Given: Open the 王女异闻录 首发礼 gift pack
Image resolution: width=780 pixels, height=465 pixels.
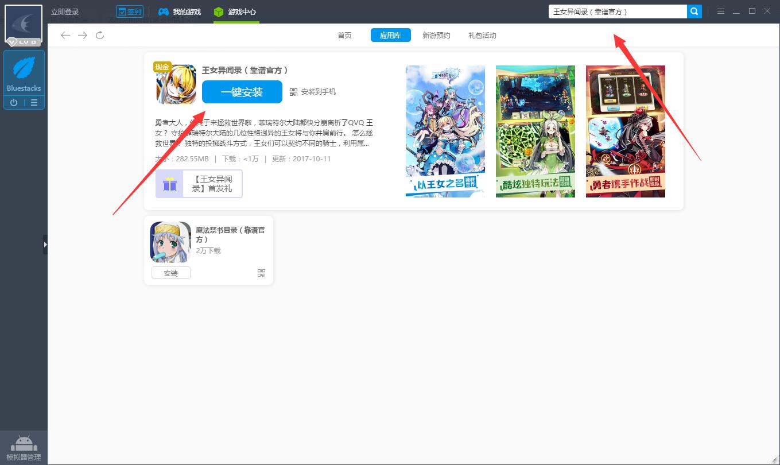Looking at the screenshot, I should [x=199, y=184].
